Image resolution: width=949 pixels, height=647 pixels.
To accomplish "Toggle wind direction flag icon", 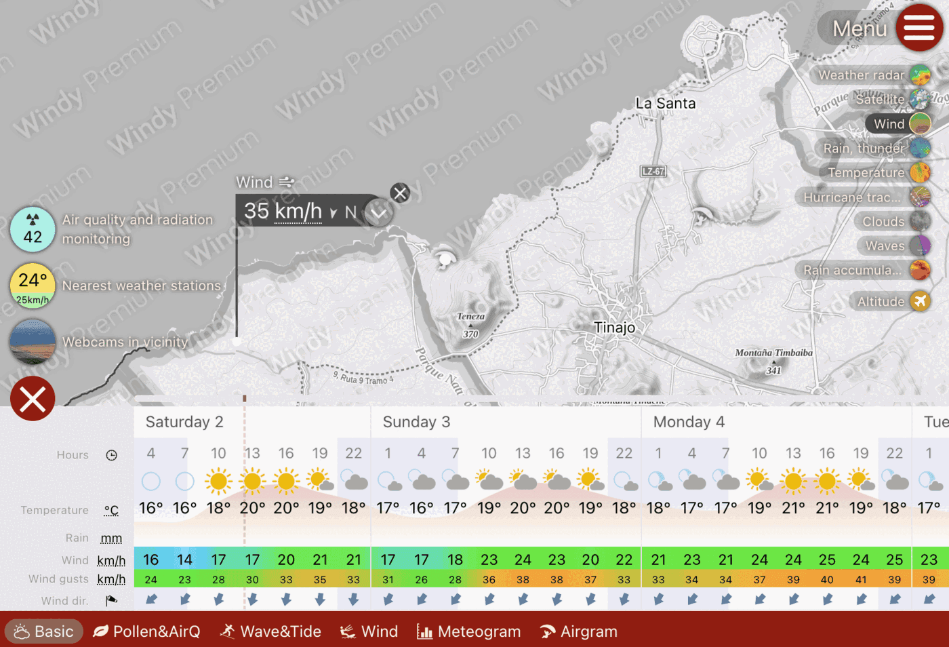I will click(x=112, y=600).
